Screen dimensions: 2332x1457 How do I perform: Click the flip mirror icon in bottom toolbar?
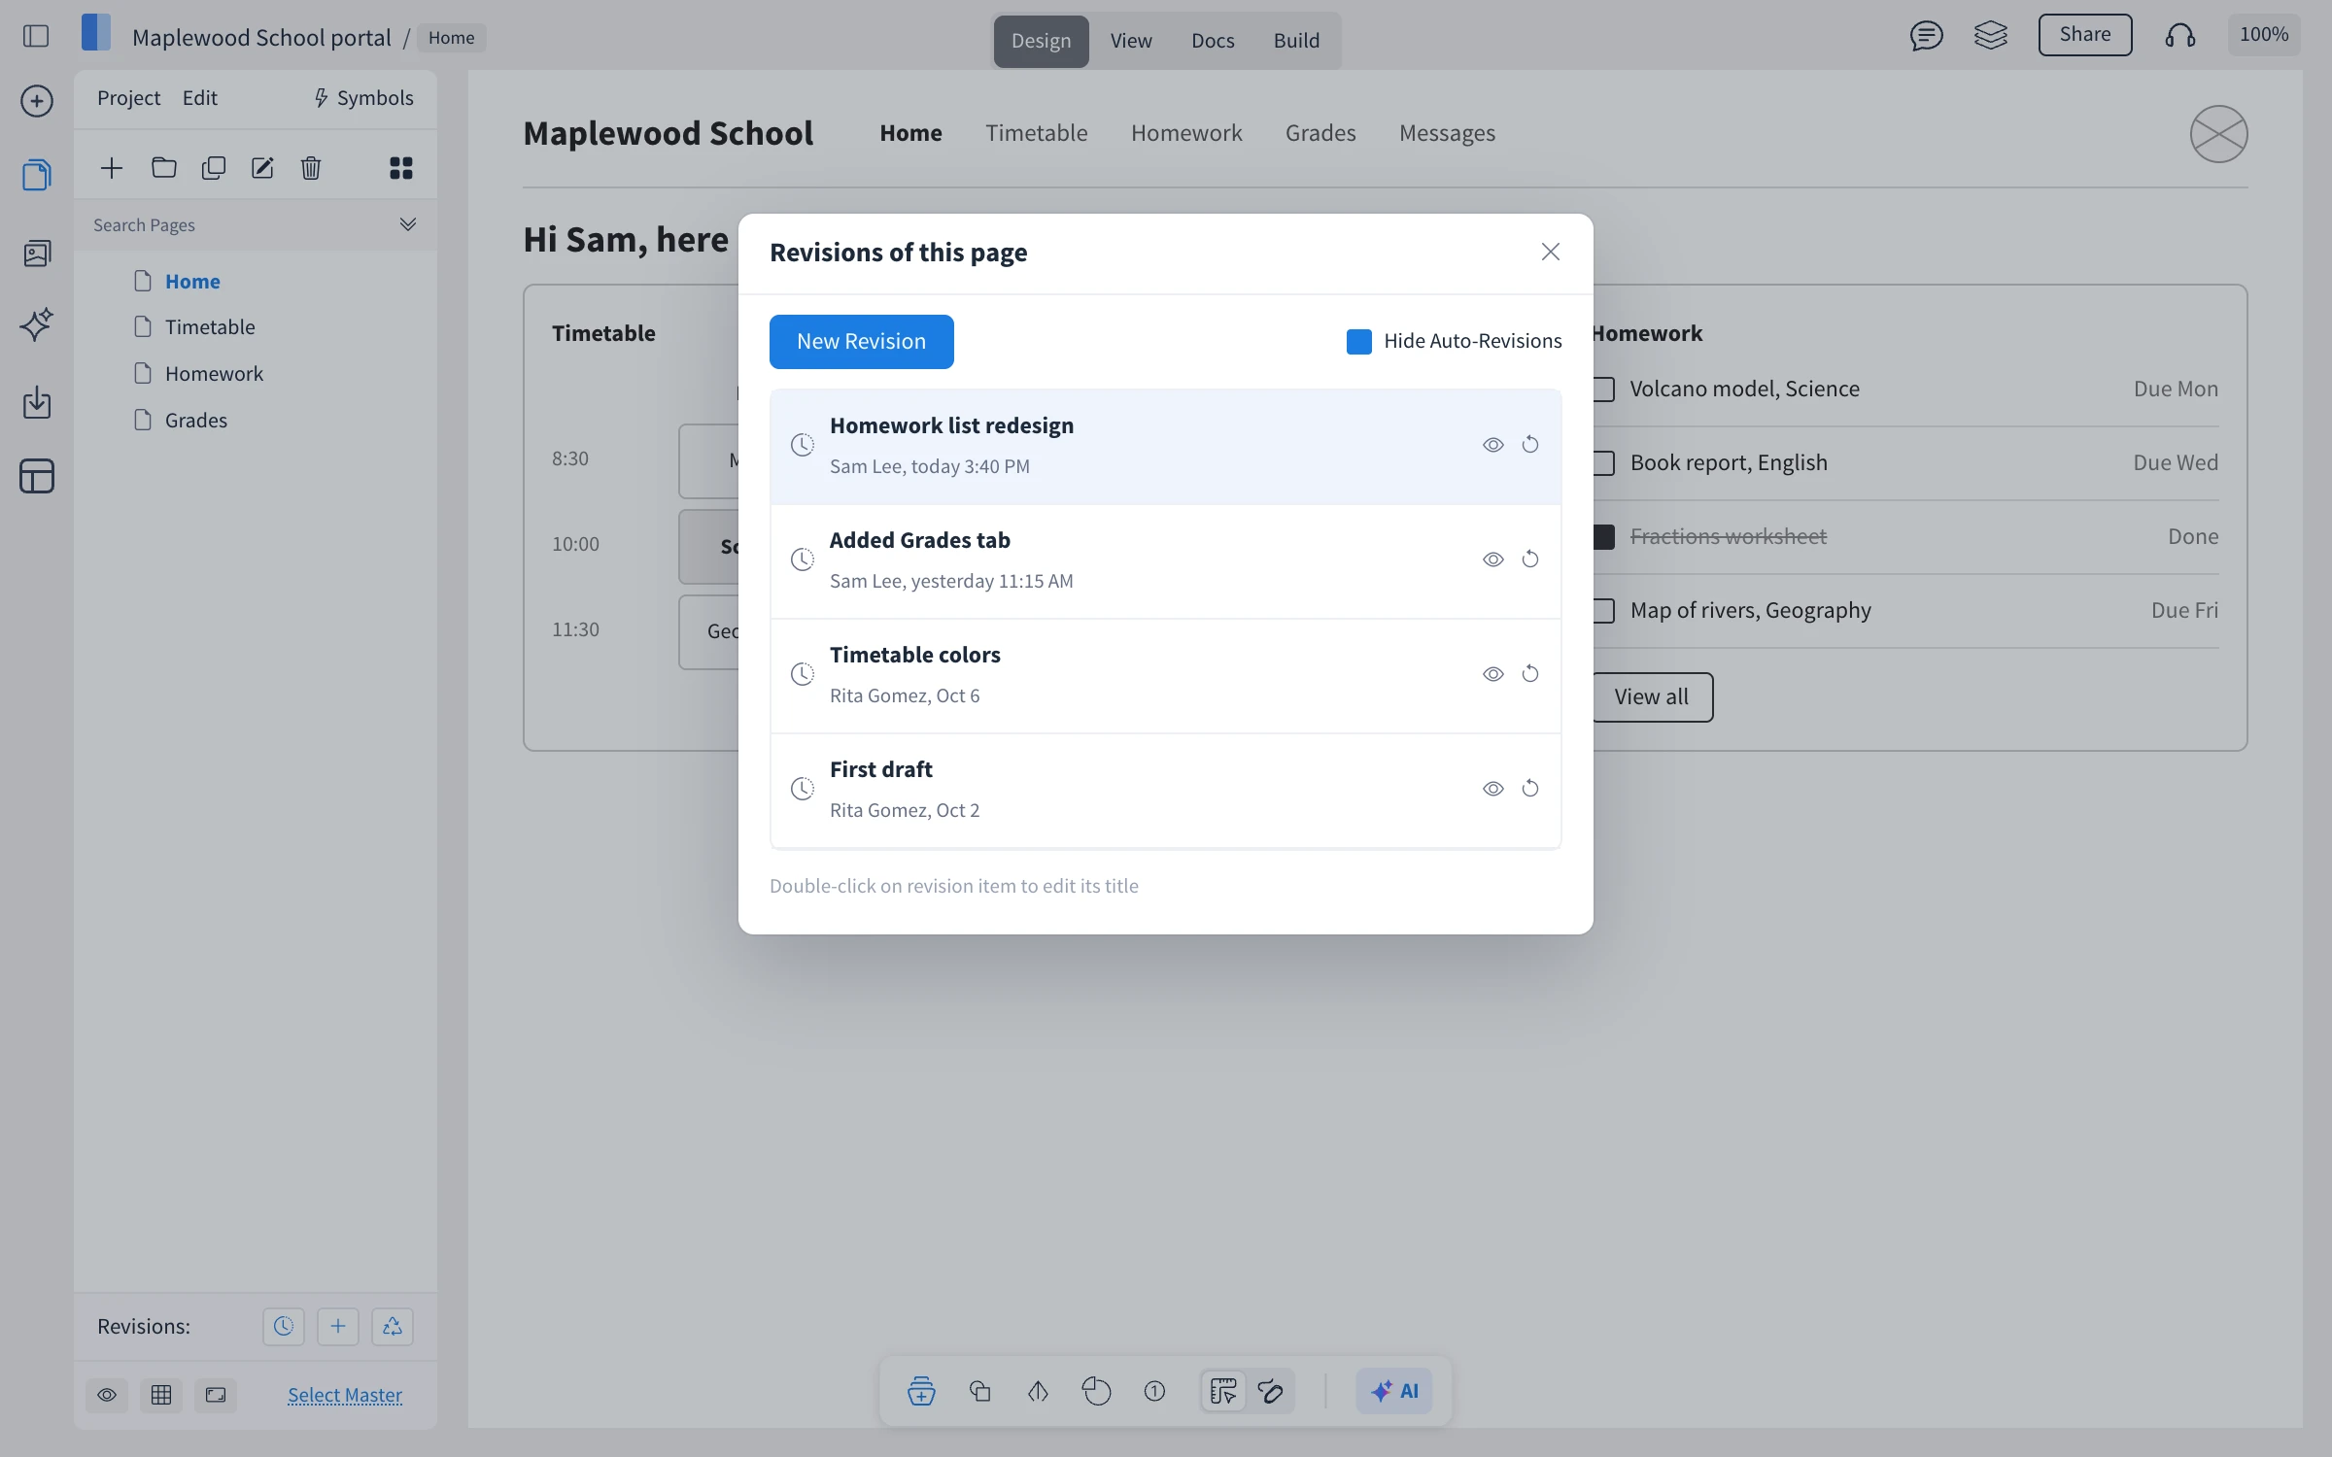click(x=1039, y=1391)
